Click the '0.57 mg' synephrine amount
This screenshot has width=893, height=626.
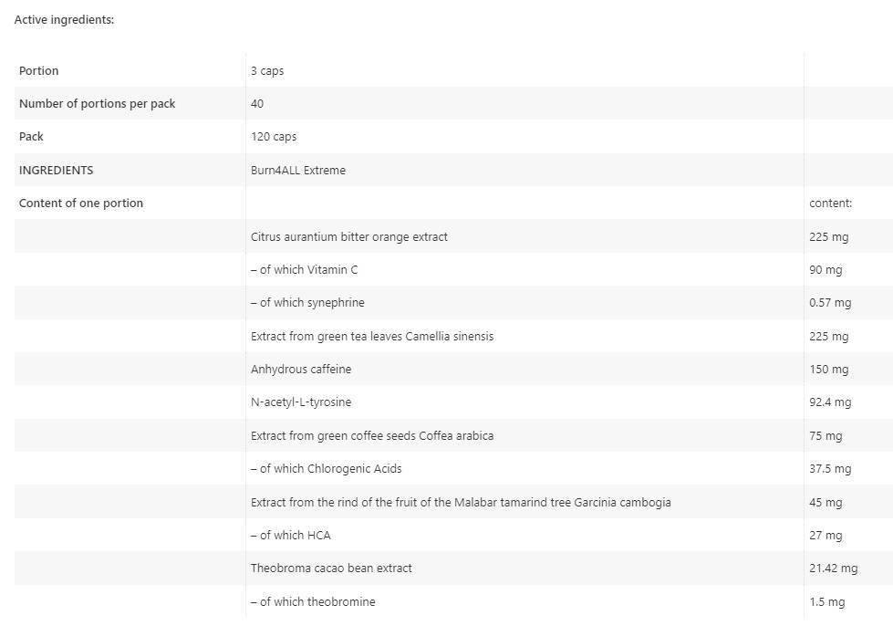pos(830,303)
